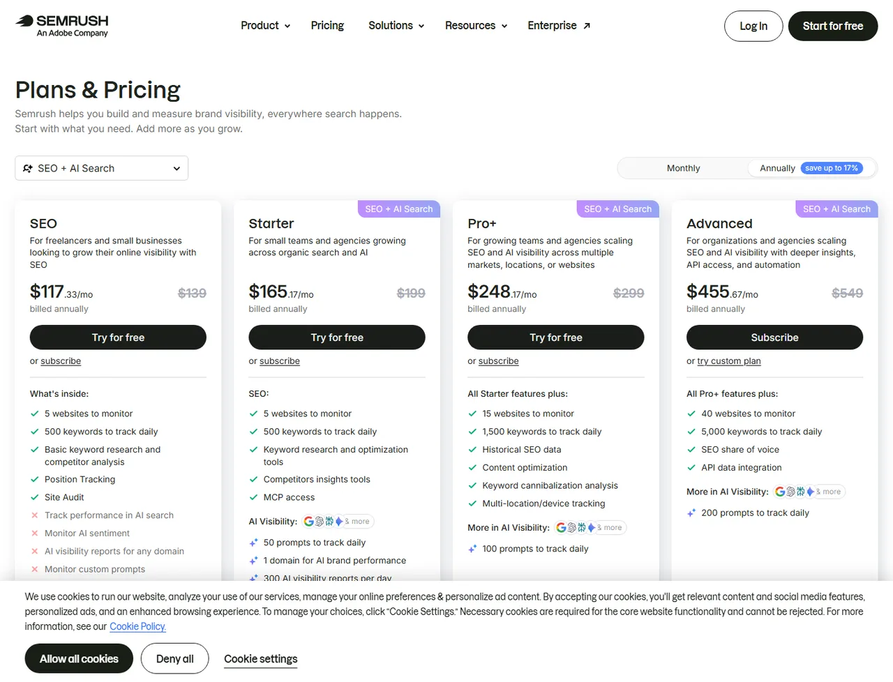Click the Semrush logo
Image resolution: width=893 pixels, height=682 pixels.
(62, 25)
